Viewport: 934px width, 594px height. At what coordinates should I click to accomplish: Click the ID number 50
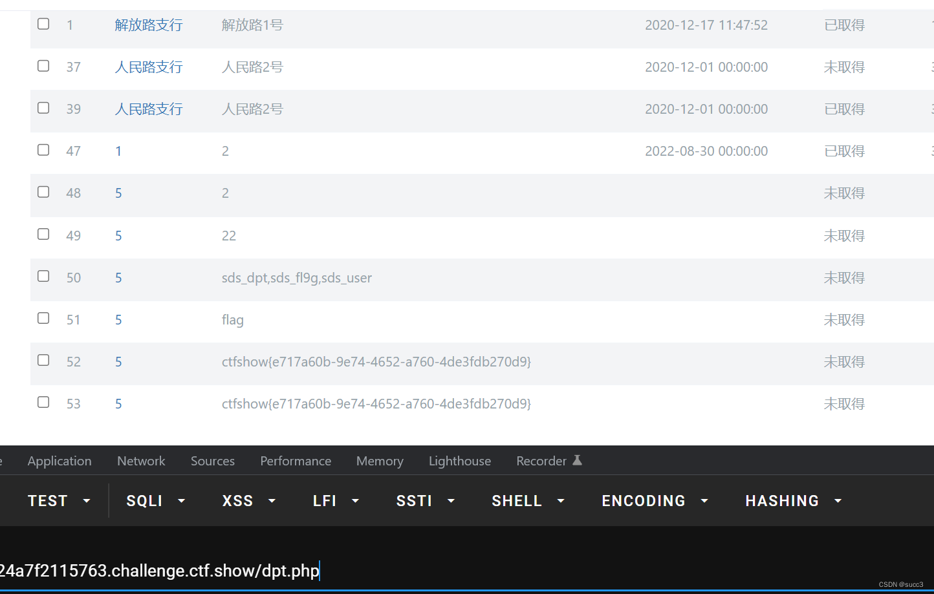click(x=74, y=278)
